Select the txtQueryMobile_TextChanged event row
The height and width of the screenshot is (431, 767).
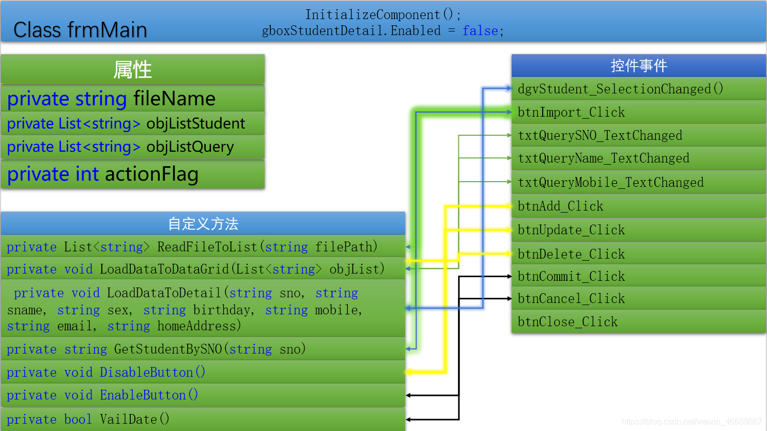pos(639,182)
